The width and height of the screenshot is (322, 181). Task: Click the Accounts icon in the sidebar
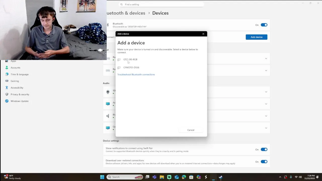(7, 68)
